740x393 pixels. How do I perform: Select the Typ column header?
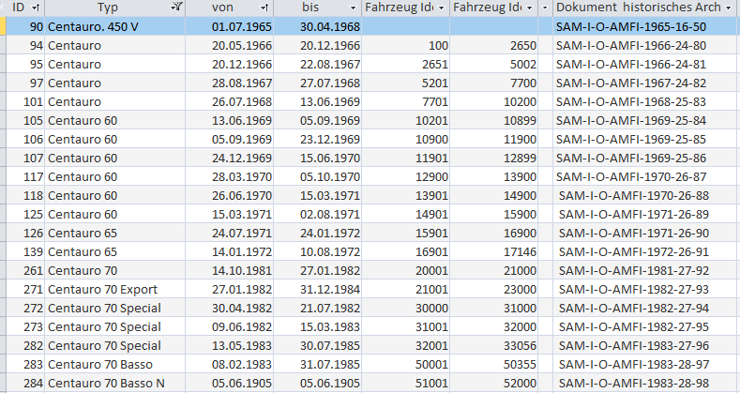click(108, 8)
